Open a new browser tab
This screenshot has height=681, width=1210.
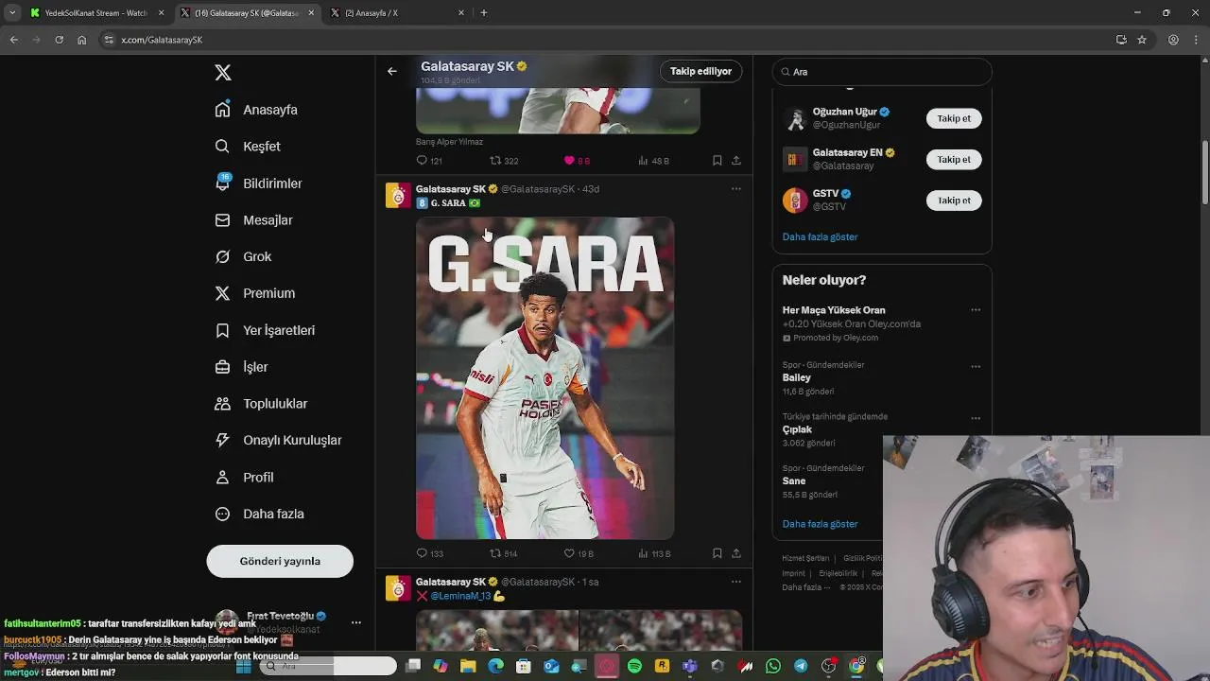[484, 13]
